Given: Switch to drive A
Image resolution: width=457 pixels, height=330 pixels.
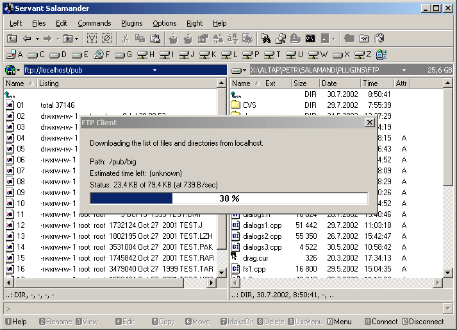Looking at the screenshot, I should point(14,55).
